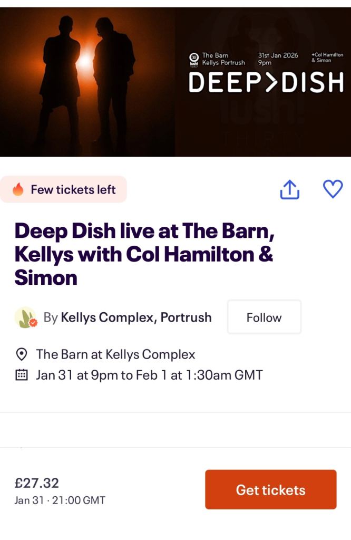Tap the Deep Dish event title heading

(144, 254)
